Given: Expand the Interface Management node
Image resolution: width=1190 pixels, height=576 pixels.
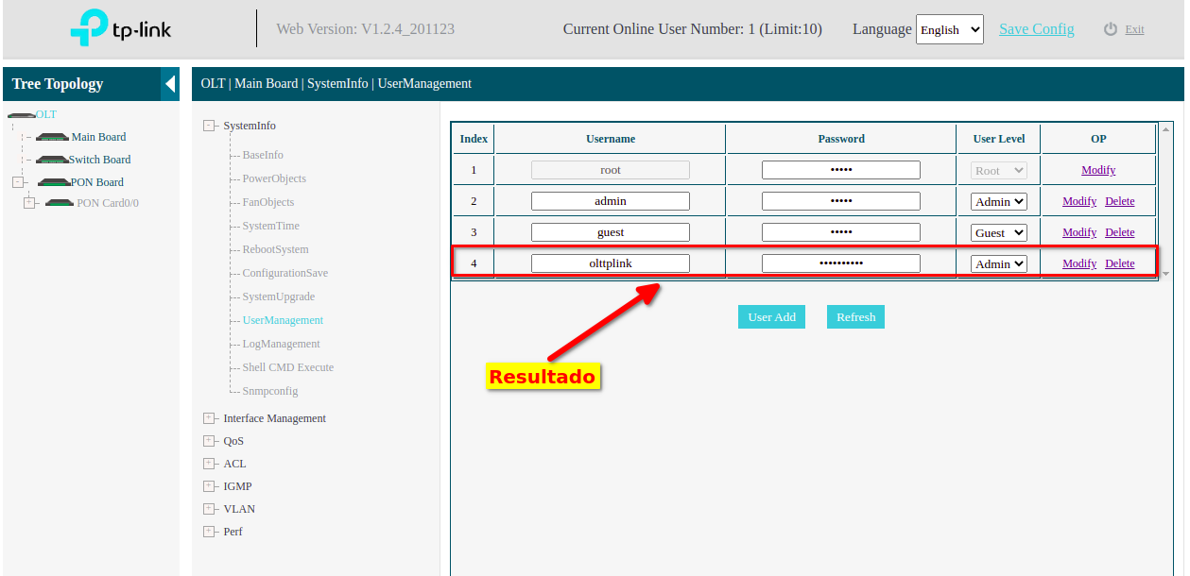Looking at the screenshot, I should point(210,418).
